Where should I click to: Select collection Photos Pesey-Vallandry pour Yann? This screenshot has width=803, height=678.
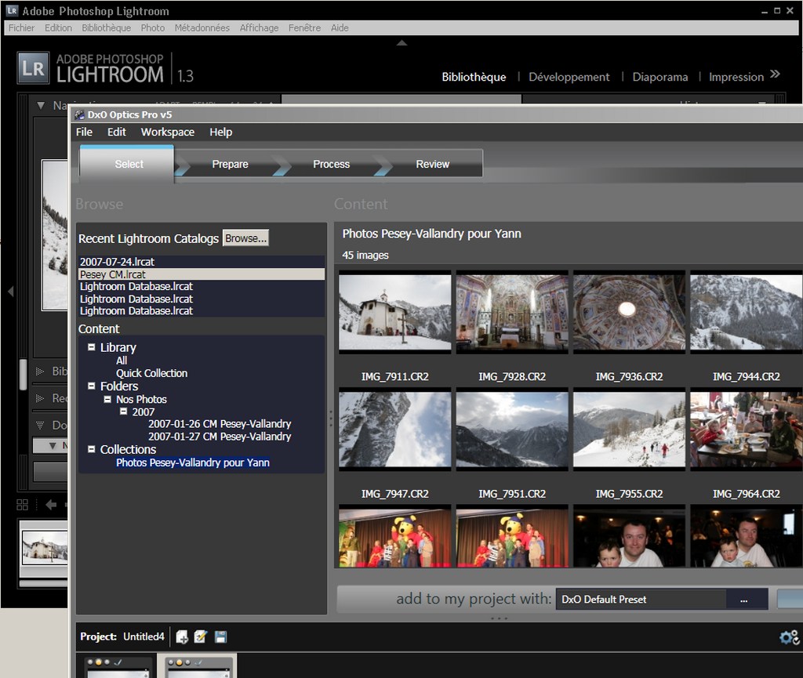click(193, 462)
